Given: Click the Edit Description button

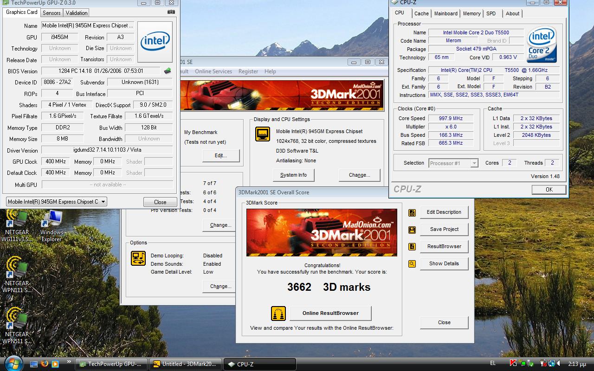Looking at the screenshot, I should pos(444,212).
